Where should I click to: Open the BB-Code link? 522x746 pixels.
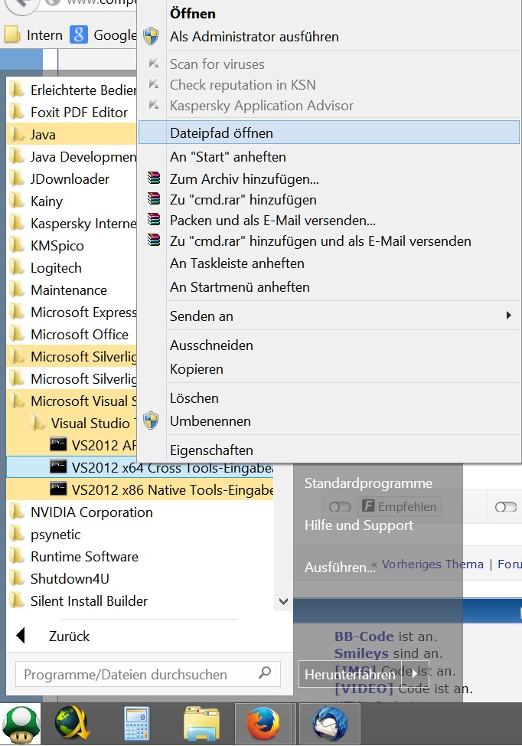[364, 636]
